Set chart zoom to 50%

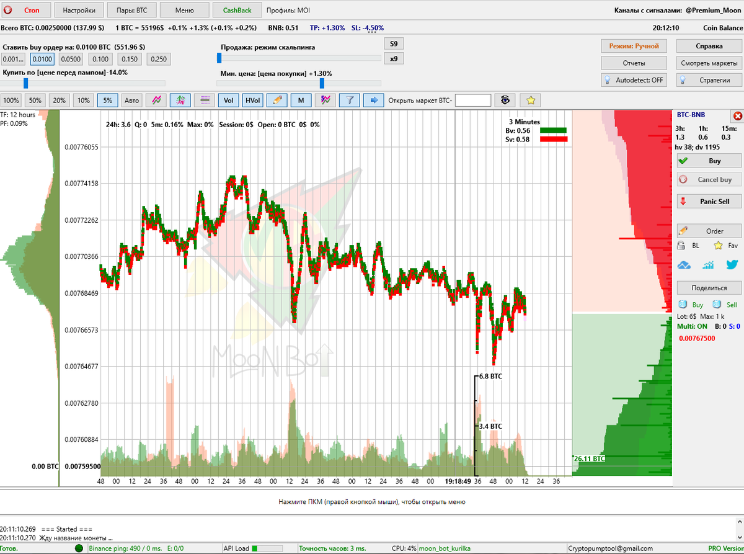tap(35, 100)
